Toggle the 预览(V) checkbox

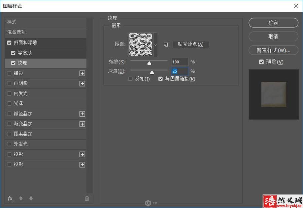(x=261, y=62)
